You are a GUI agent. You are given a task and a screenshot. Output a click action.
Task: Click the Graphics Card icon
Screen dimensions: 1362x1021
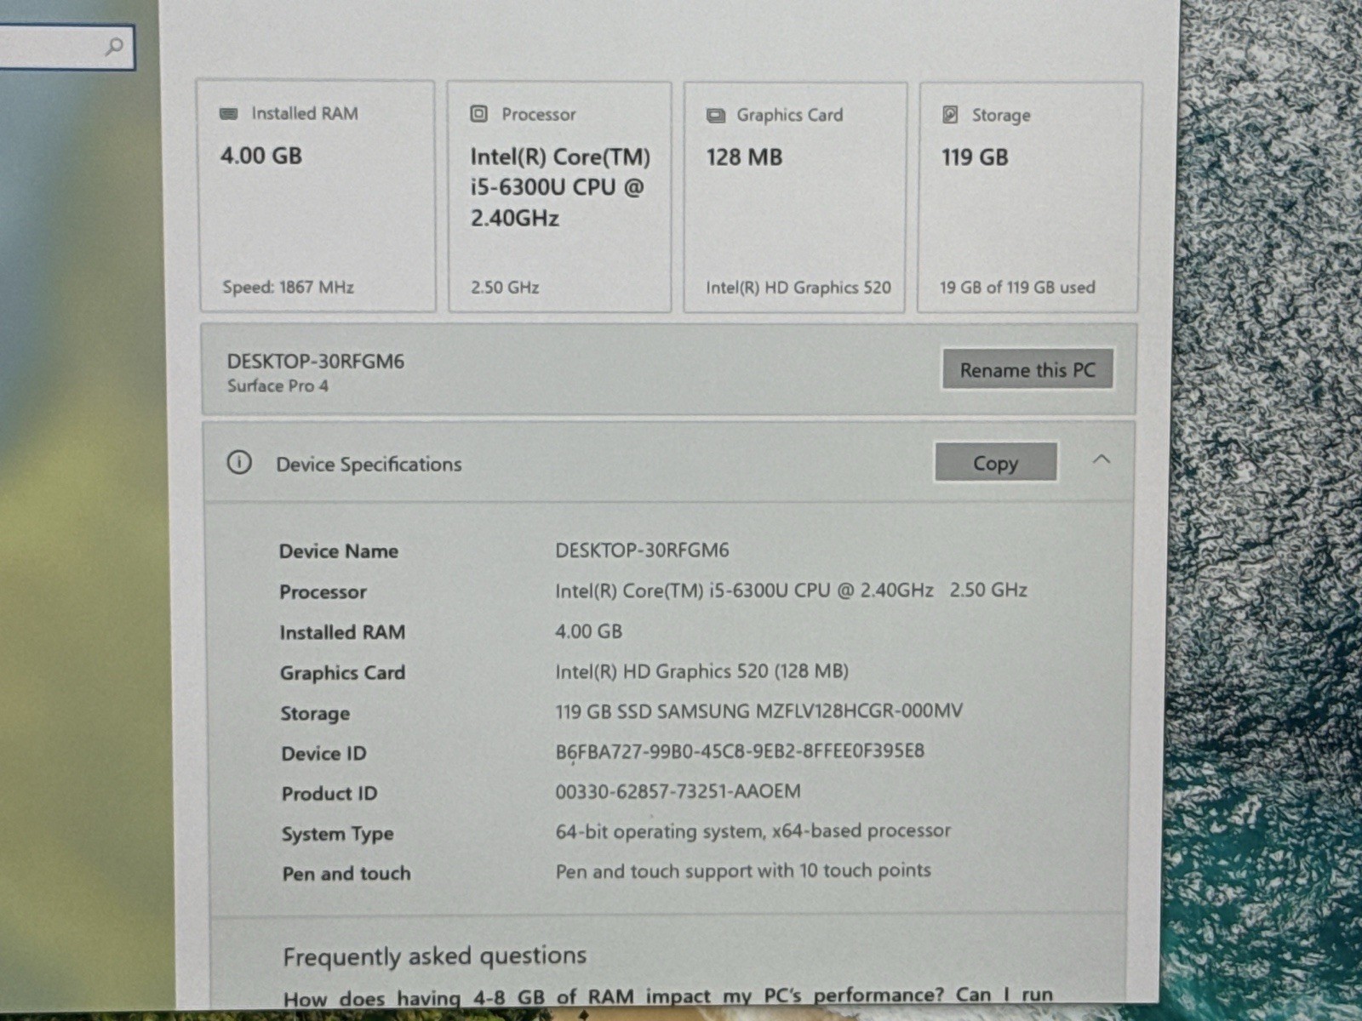[x=716, y=115]
